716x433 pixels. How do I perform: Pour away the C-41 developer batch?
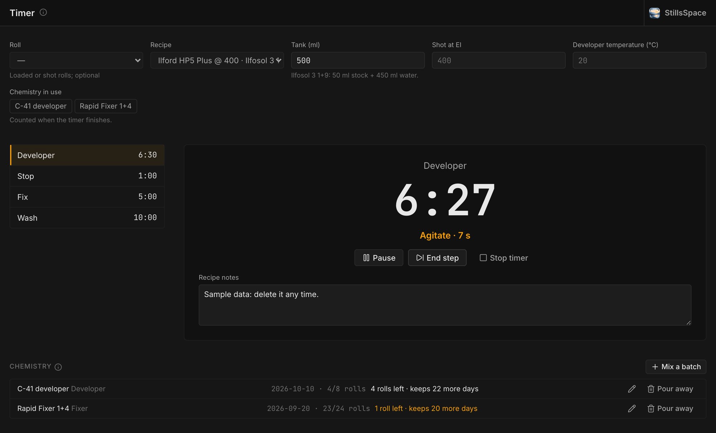670,389
